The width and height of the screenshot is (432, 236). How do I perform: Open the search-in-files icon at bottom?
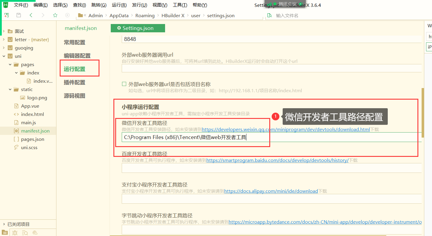click(x=25, y=233)
